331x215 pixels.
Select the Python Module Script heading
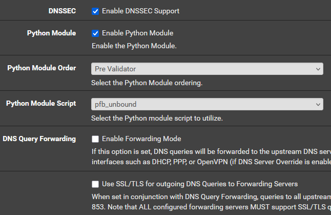click(41, 104)
